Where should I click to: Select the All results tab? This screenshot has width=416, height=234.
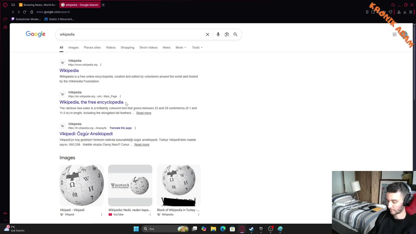click(61, 47)
